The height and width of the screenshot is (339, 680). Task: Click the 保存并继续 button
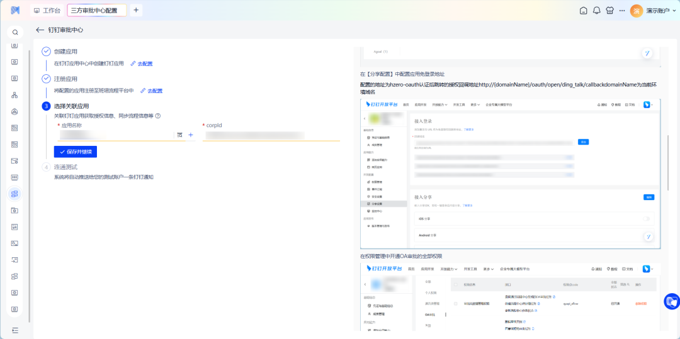coord(76,152)
